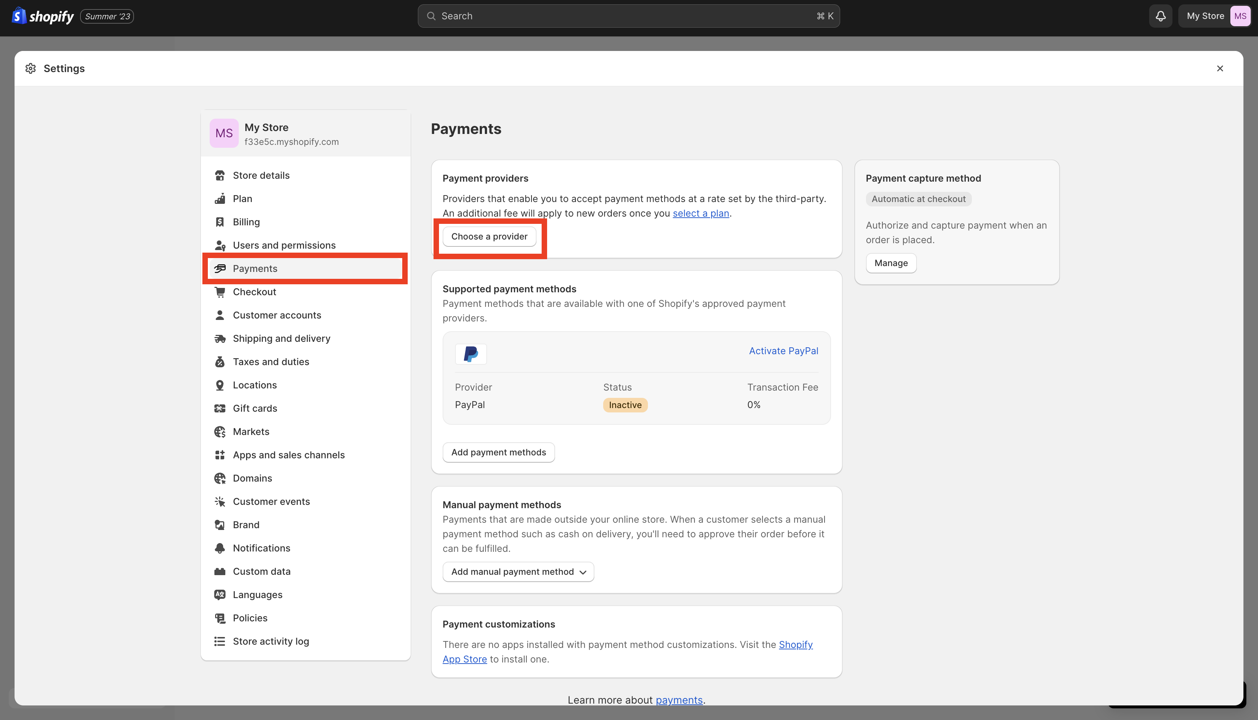This screenshot has height=720, width=1258.
Task: Click the Domains icon in the sidebar
Action: coord(221,478)
